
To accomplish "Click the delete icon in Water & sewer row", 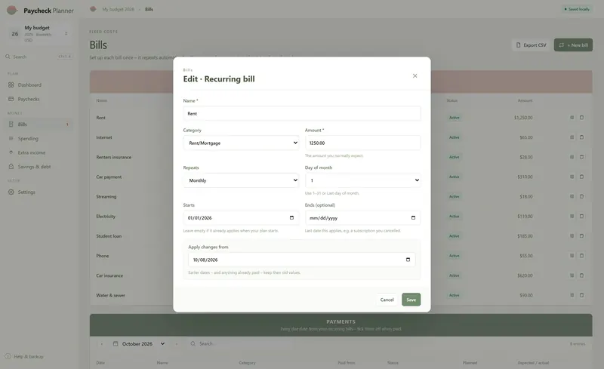I will (x=581, y=295).
